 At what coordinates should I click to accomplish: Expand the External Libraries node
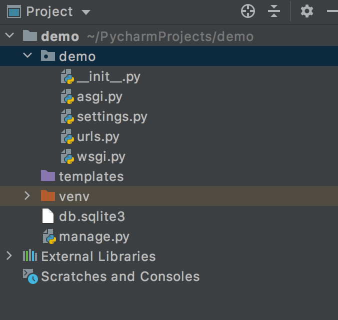[9, 256]
